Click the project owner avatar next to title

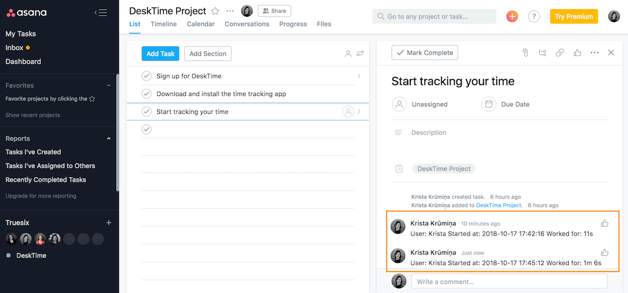coord(247,11)
